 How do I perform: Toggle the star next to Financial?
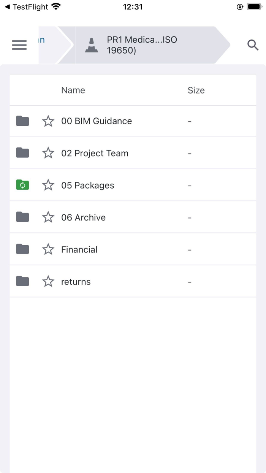pos(48,249)
